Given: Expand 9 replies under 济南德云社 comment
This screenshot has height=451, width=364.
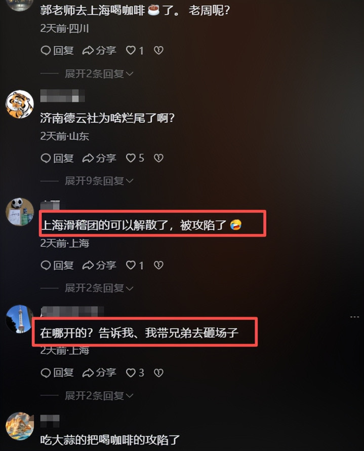Looking at the screenshot, I should coord(99,181).
